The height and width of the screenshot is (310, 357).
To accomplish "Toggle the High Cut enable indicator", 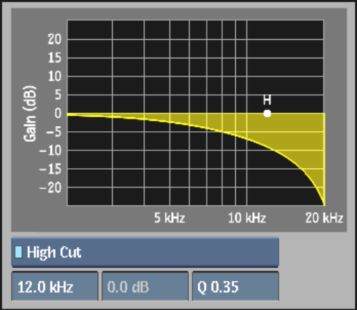I will pos(19,252).
